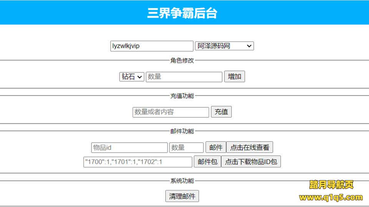Click the account input containing lyzwlkjvip
This screenshot has width=369, height=207.
(x=151, y=46)
